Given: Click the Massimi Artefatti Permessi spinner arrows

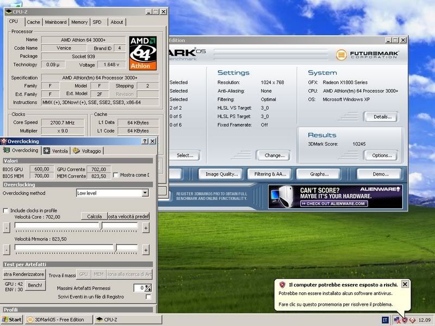Looking at the screenshot, I should point(148,288).
